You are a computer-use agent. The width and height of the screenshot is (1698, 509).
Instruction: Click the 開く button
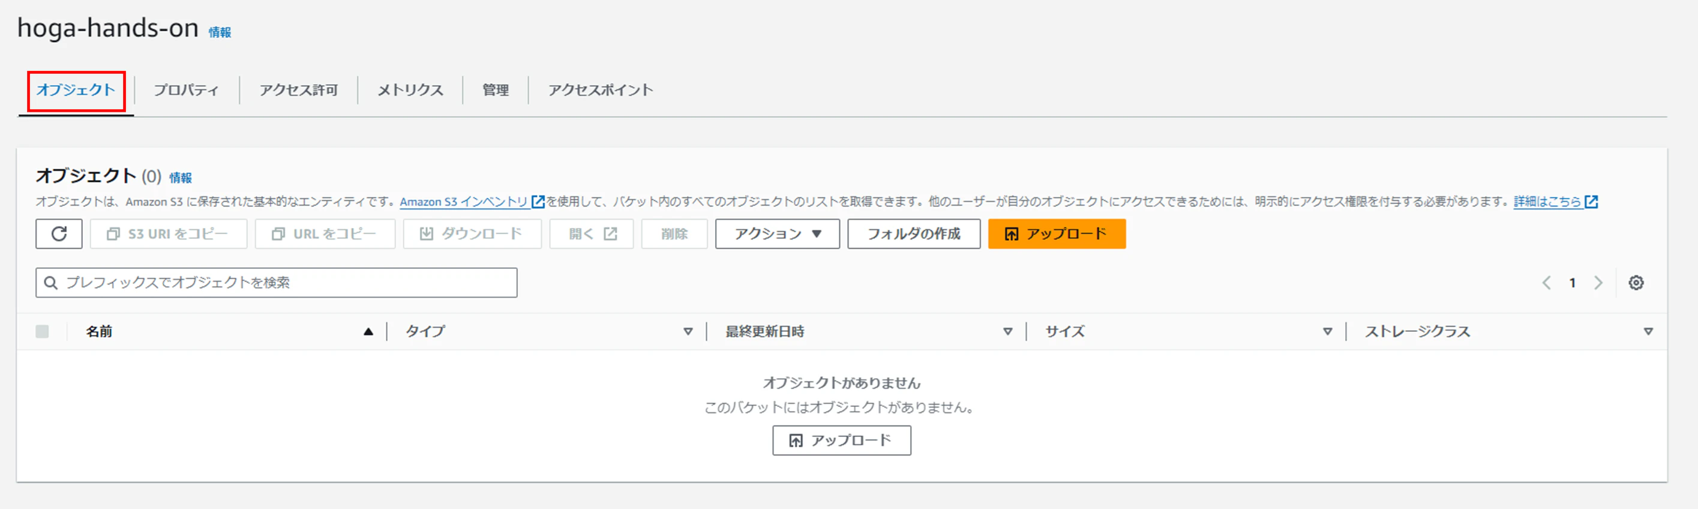coord(591,234)
